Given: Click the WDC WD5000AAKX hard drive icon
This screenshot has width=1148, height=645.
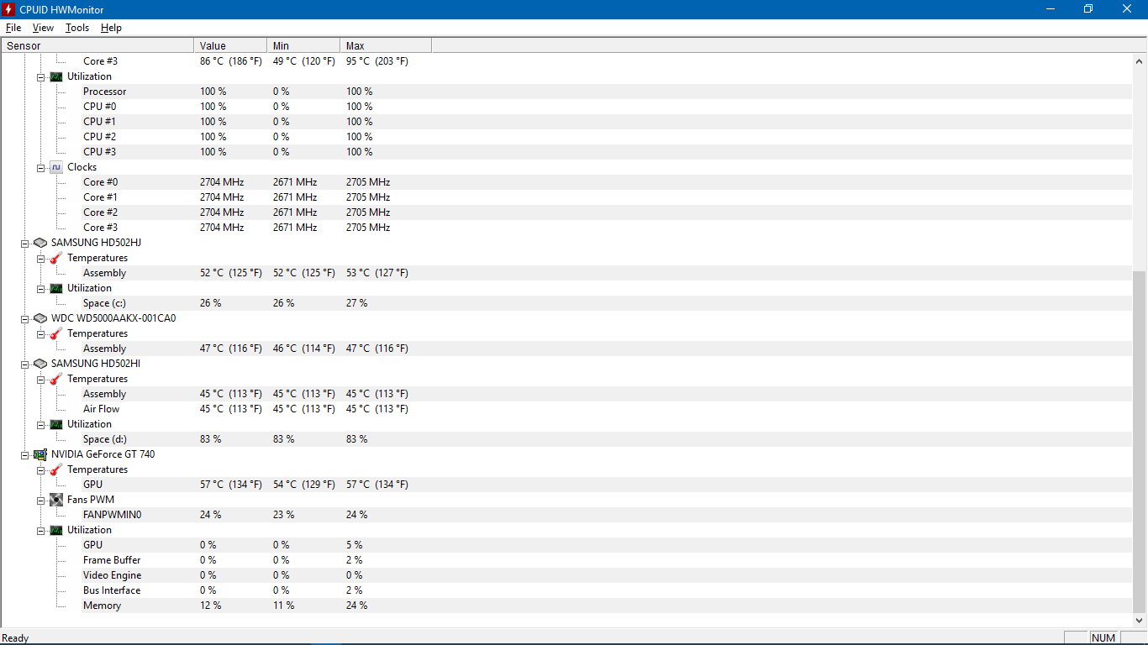Looking at the screenshot, I should tap(40, 318).
